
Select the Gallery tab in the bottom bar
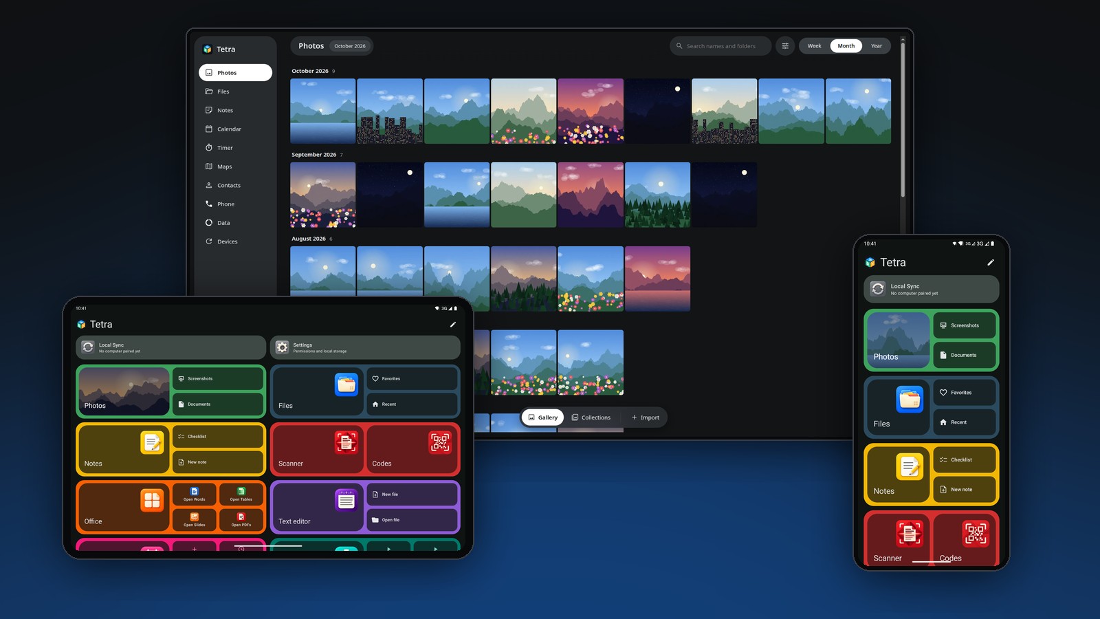[542, 417]
